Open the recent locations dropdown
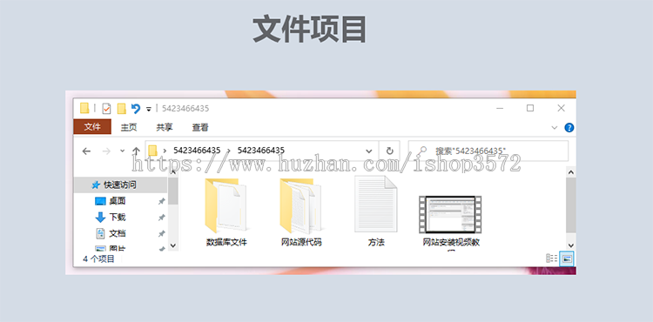The width and height of the screenshot is (653, 322). 123,151
